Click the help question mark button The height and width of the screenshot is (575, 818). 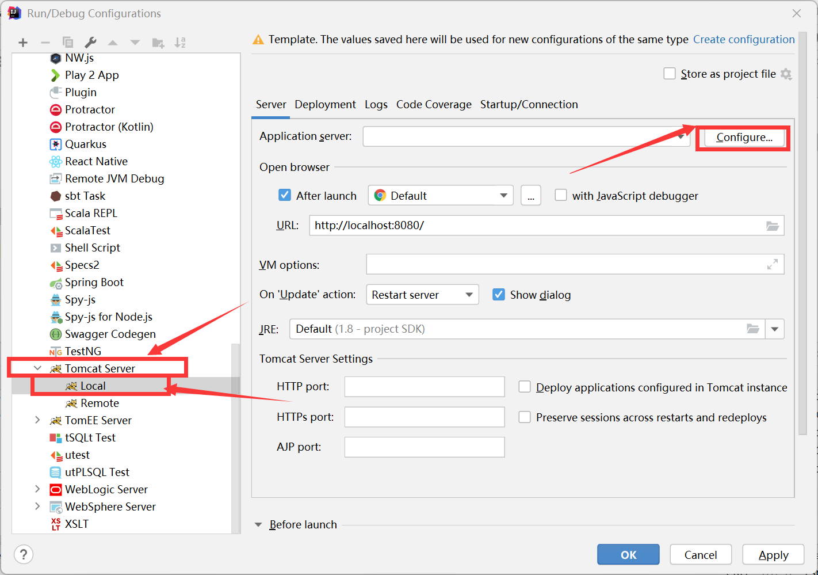click(x=23, y=555)
